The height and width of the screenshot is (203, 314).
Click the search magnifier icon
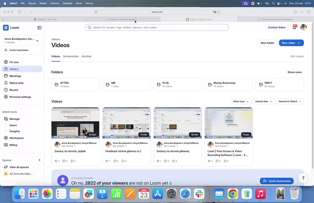(90, 27)
